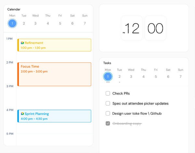Open the Focus Time event
195x153 pixels.
coord(54,74)
